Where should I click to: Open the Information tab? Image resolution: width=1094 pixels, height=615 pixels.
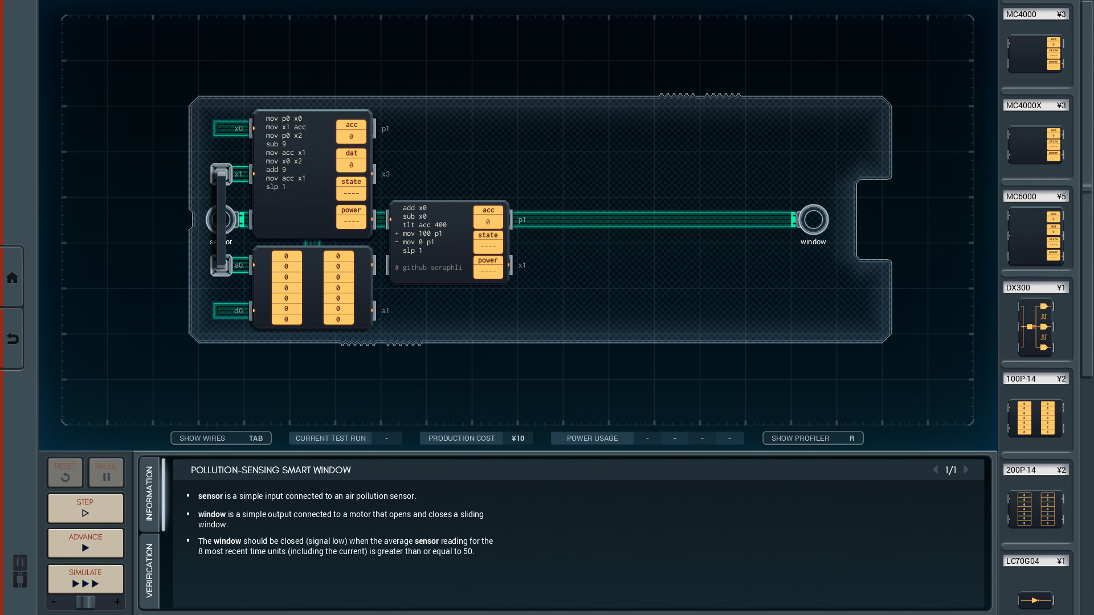click(149, 493)
